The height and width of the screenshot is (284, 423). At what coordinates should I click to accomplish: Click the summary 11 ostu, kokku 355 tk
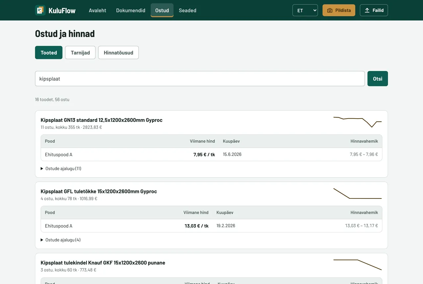coord(71,127)
